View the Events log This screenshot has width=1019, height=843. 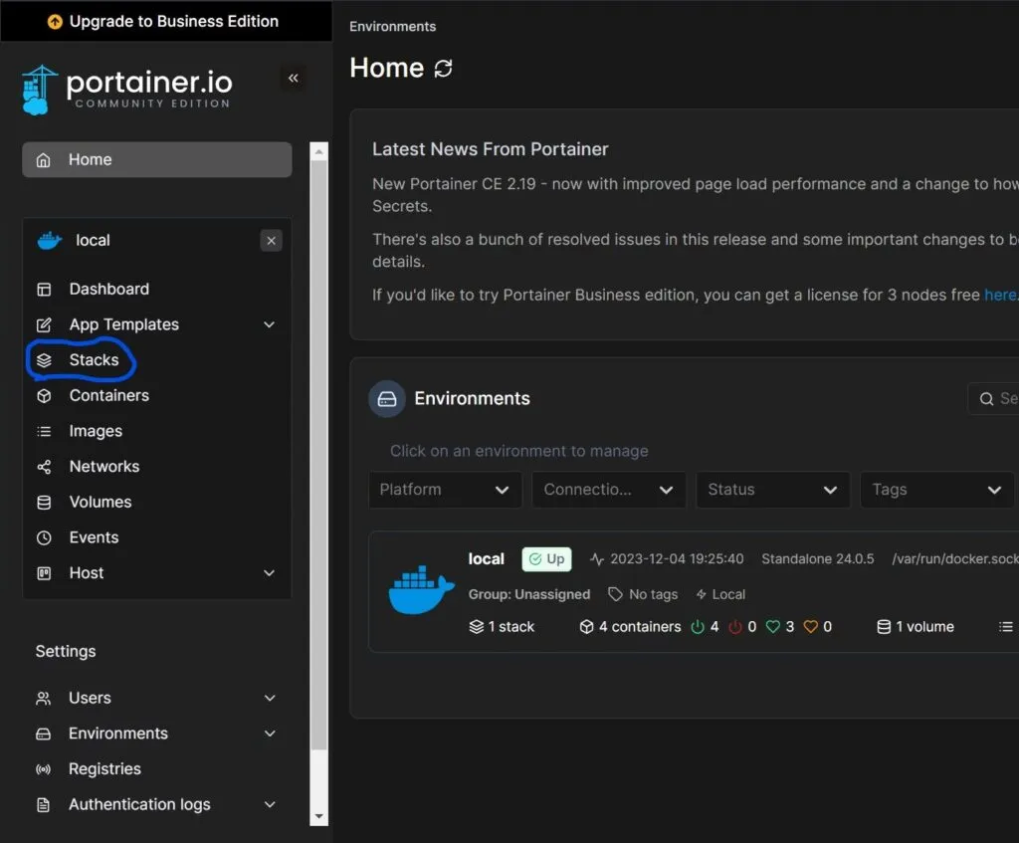pyautogui.click(x=91, y=537)
